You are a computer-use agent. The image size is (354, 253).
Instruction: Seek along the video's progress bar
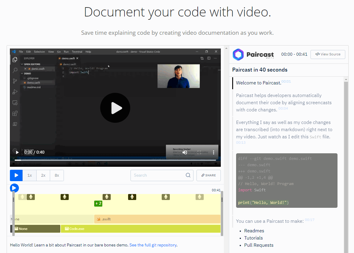pos(115,160)
